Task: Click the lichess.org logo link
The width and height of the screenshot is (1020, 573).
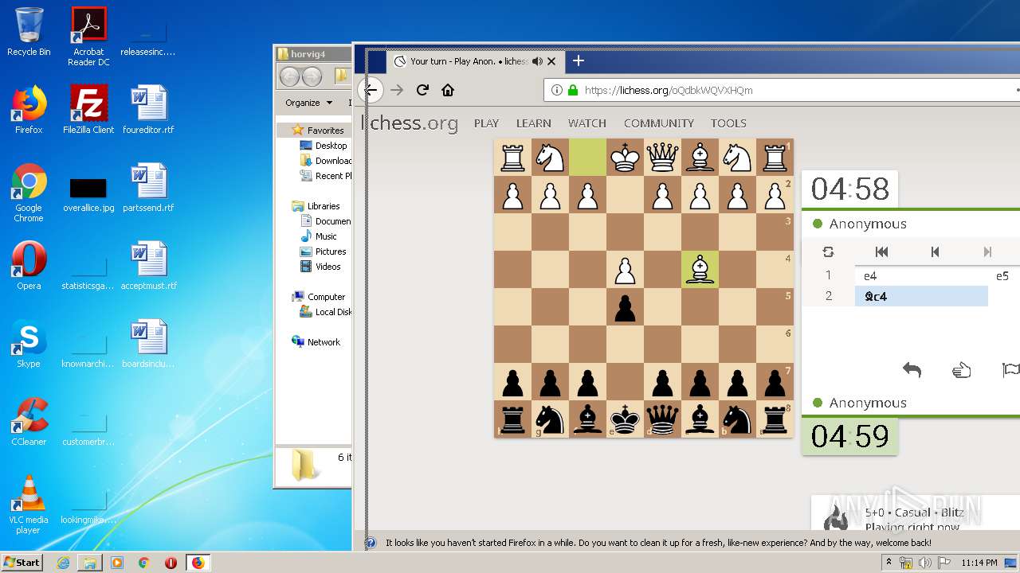Action: [x=410, y=123]
